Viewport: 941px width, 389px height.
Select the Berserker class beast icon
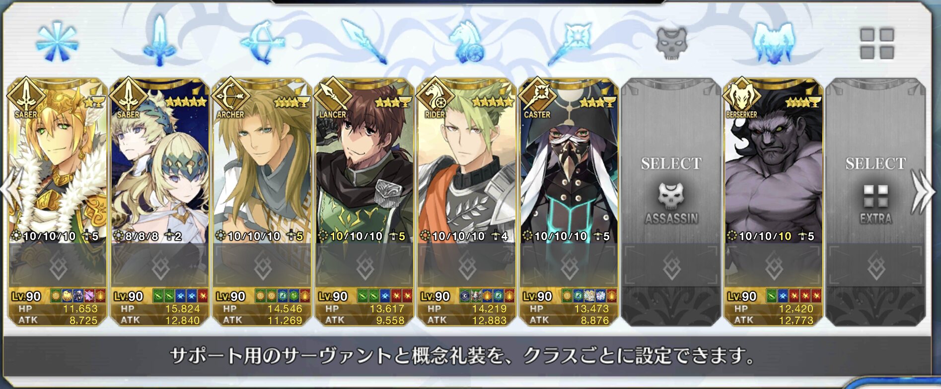point(774,43)
